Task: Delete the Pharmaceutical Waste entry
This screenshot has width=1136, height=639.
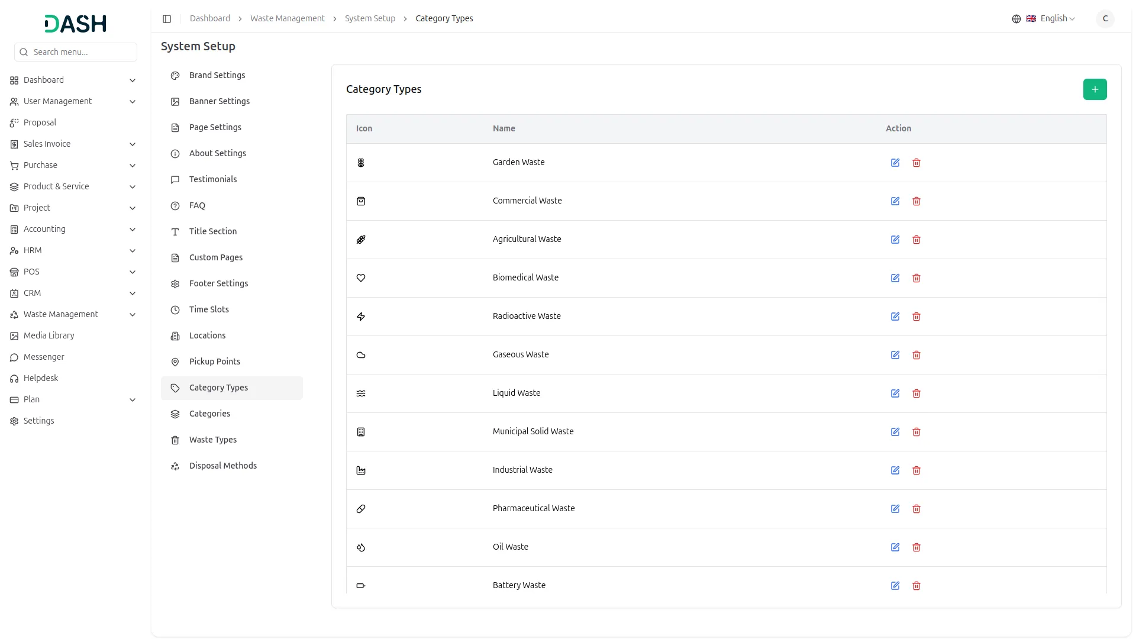Action: click(x=916, y=509)
